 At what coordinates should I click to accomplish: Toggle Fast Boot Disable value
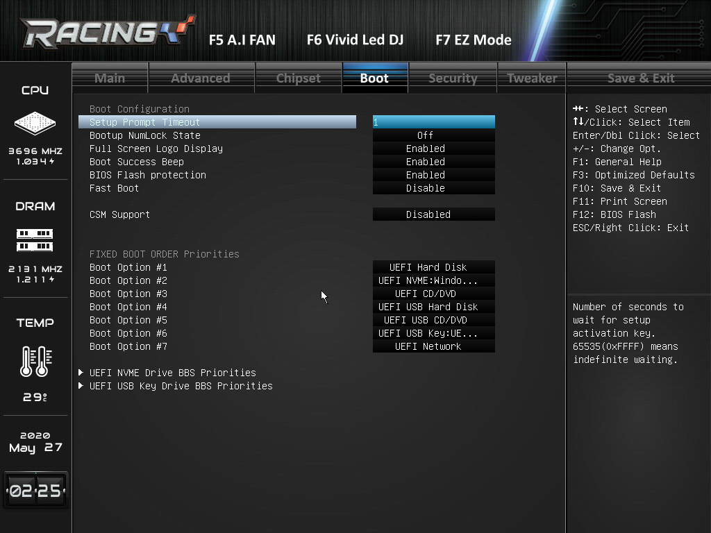pos(434,187)
